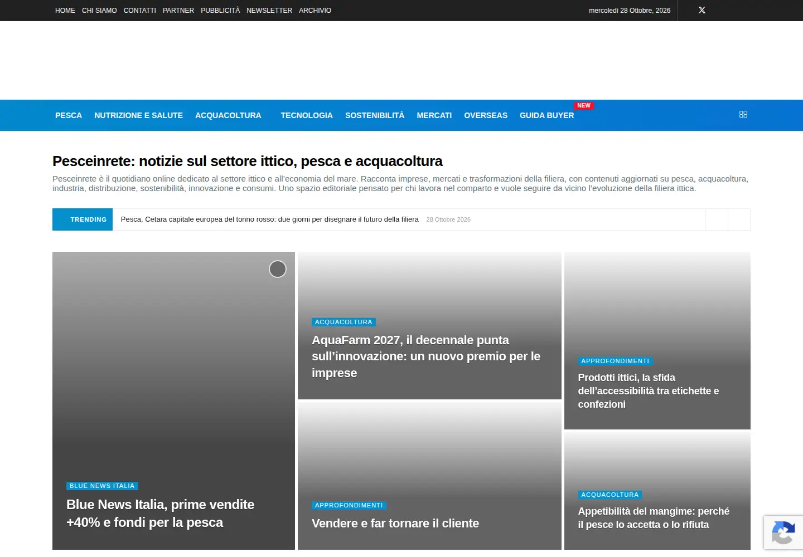
Task: Select PESCA category in navbar
Action: tap(69, 115)
